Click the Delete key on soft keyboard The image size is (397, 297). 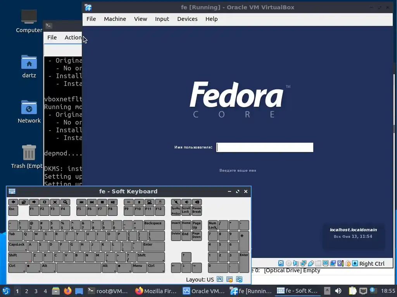pyautogui.click(x=176, y=236)
